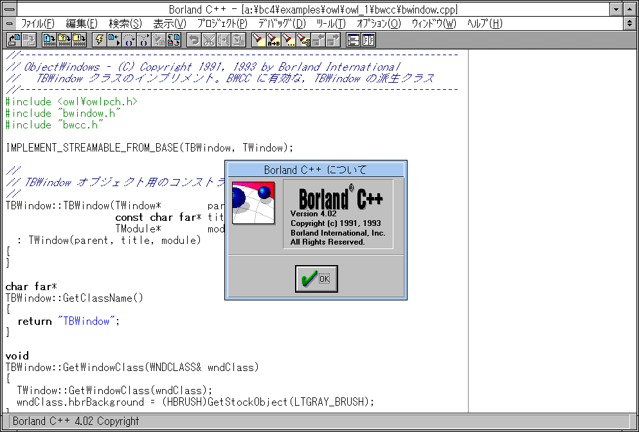This screenshot has height=432, width=639.
Task: Click the sphere artwork in About dialog
Action: pyautogui.click(x=253, y=203)
